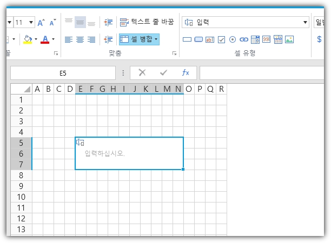Align text to the right
The image size is (331, 243).
91,39
